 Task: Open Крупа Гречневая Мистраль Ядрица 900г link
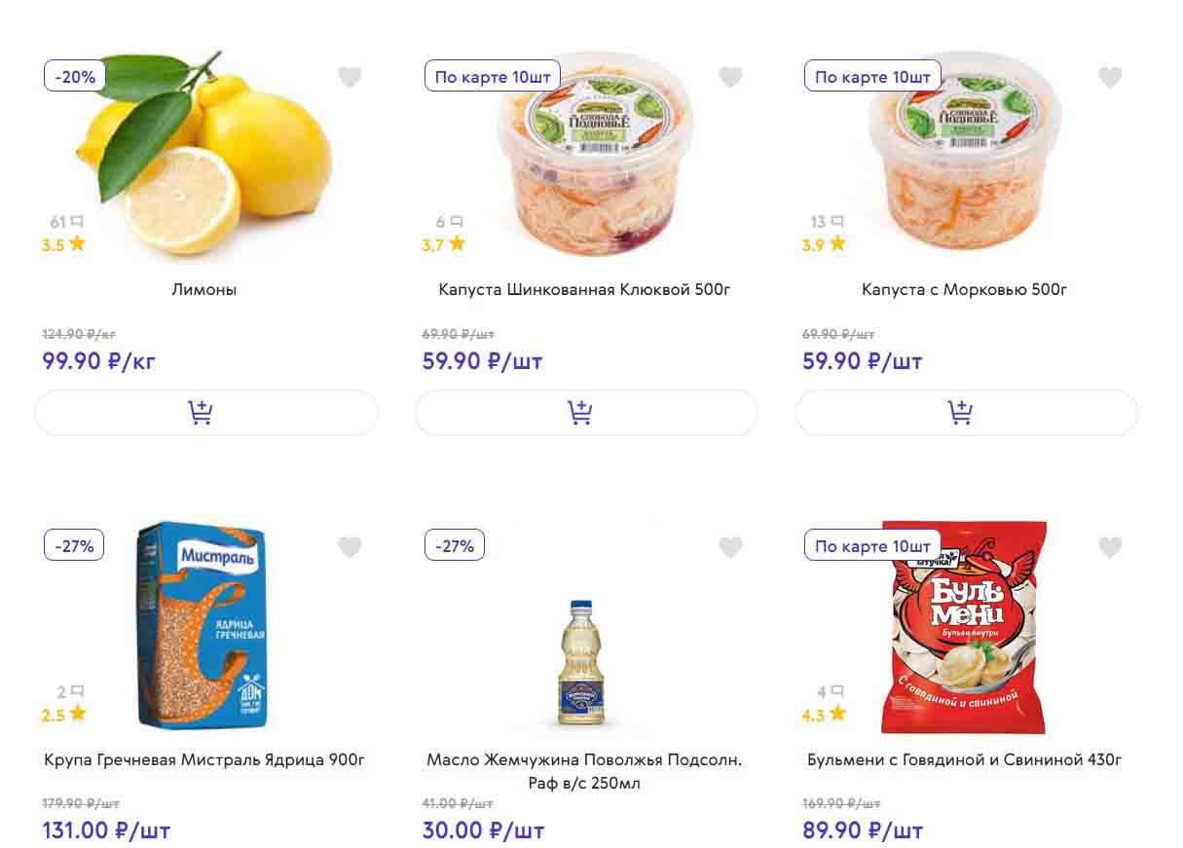(x=204, y=759)
